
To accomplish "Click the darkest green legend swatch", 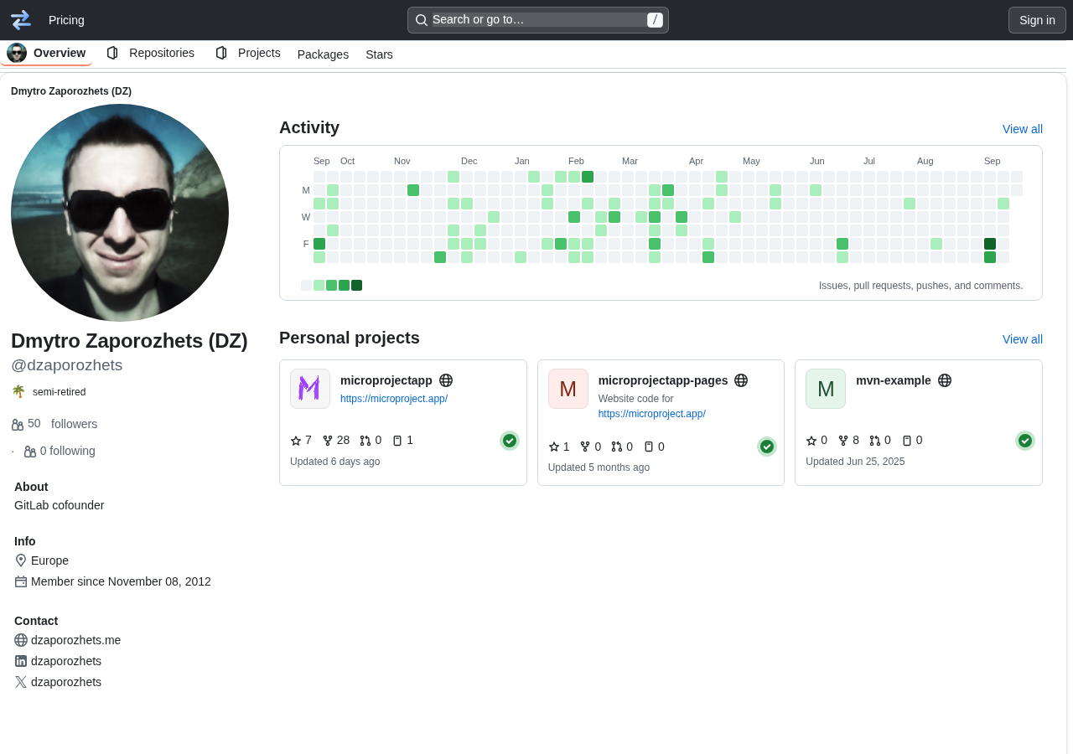I will (x=357, y=286).
